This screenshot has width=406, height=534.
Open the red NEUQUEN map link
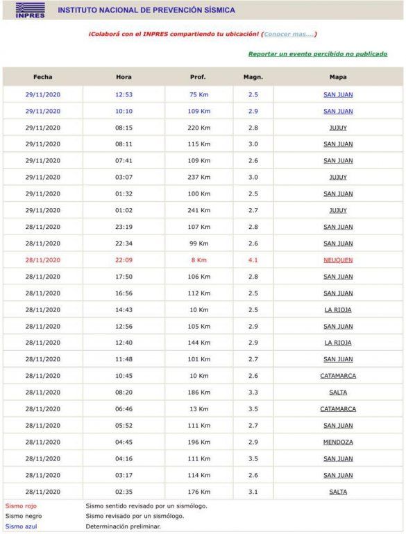pos(338,260)
